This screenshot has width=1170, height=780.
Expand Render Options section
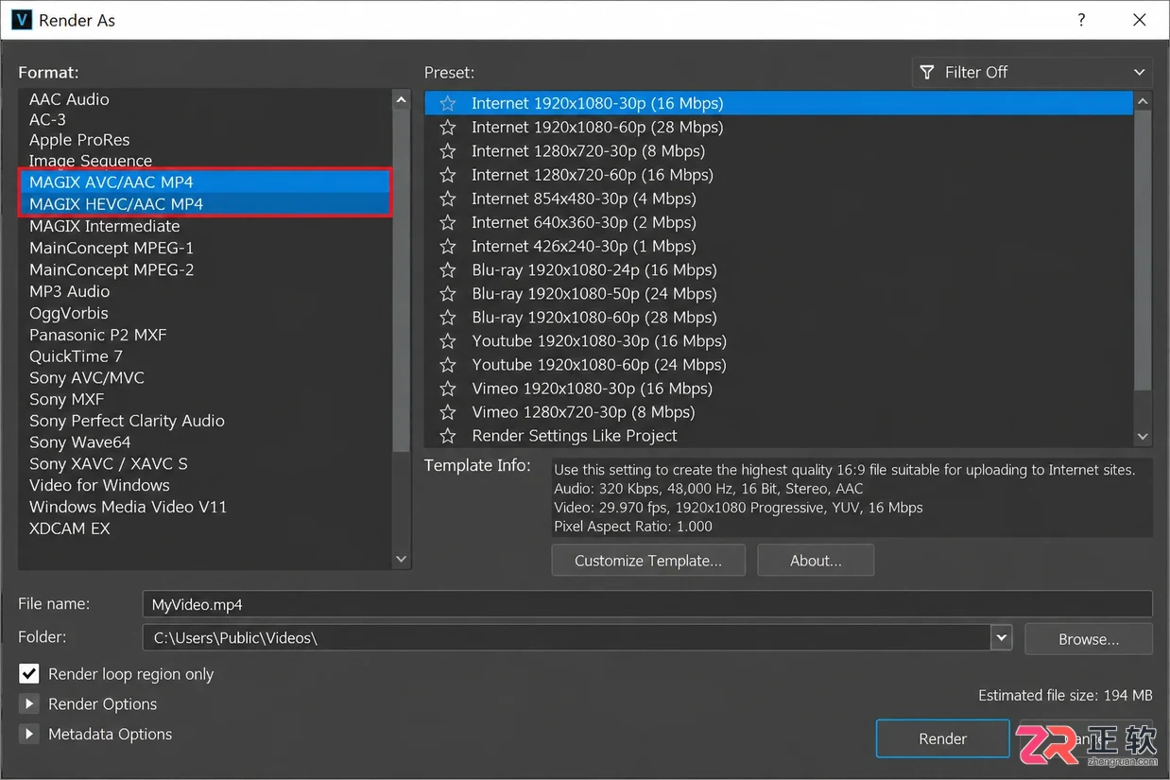point(29,704)
